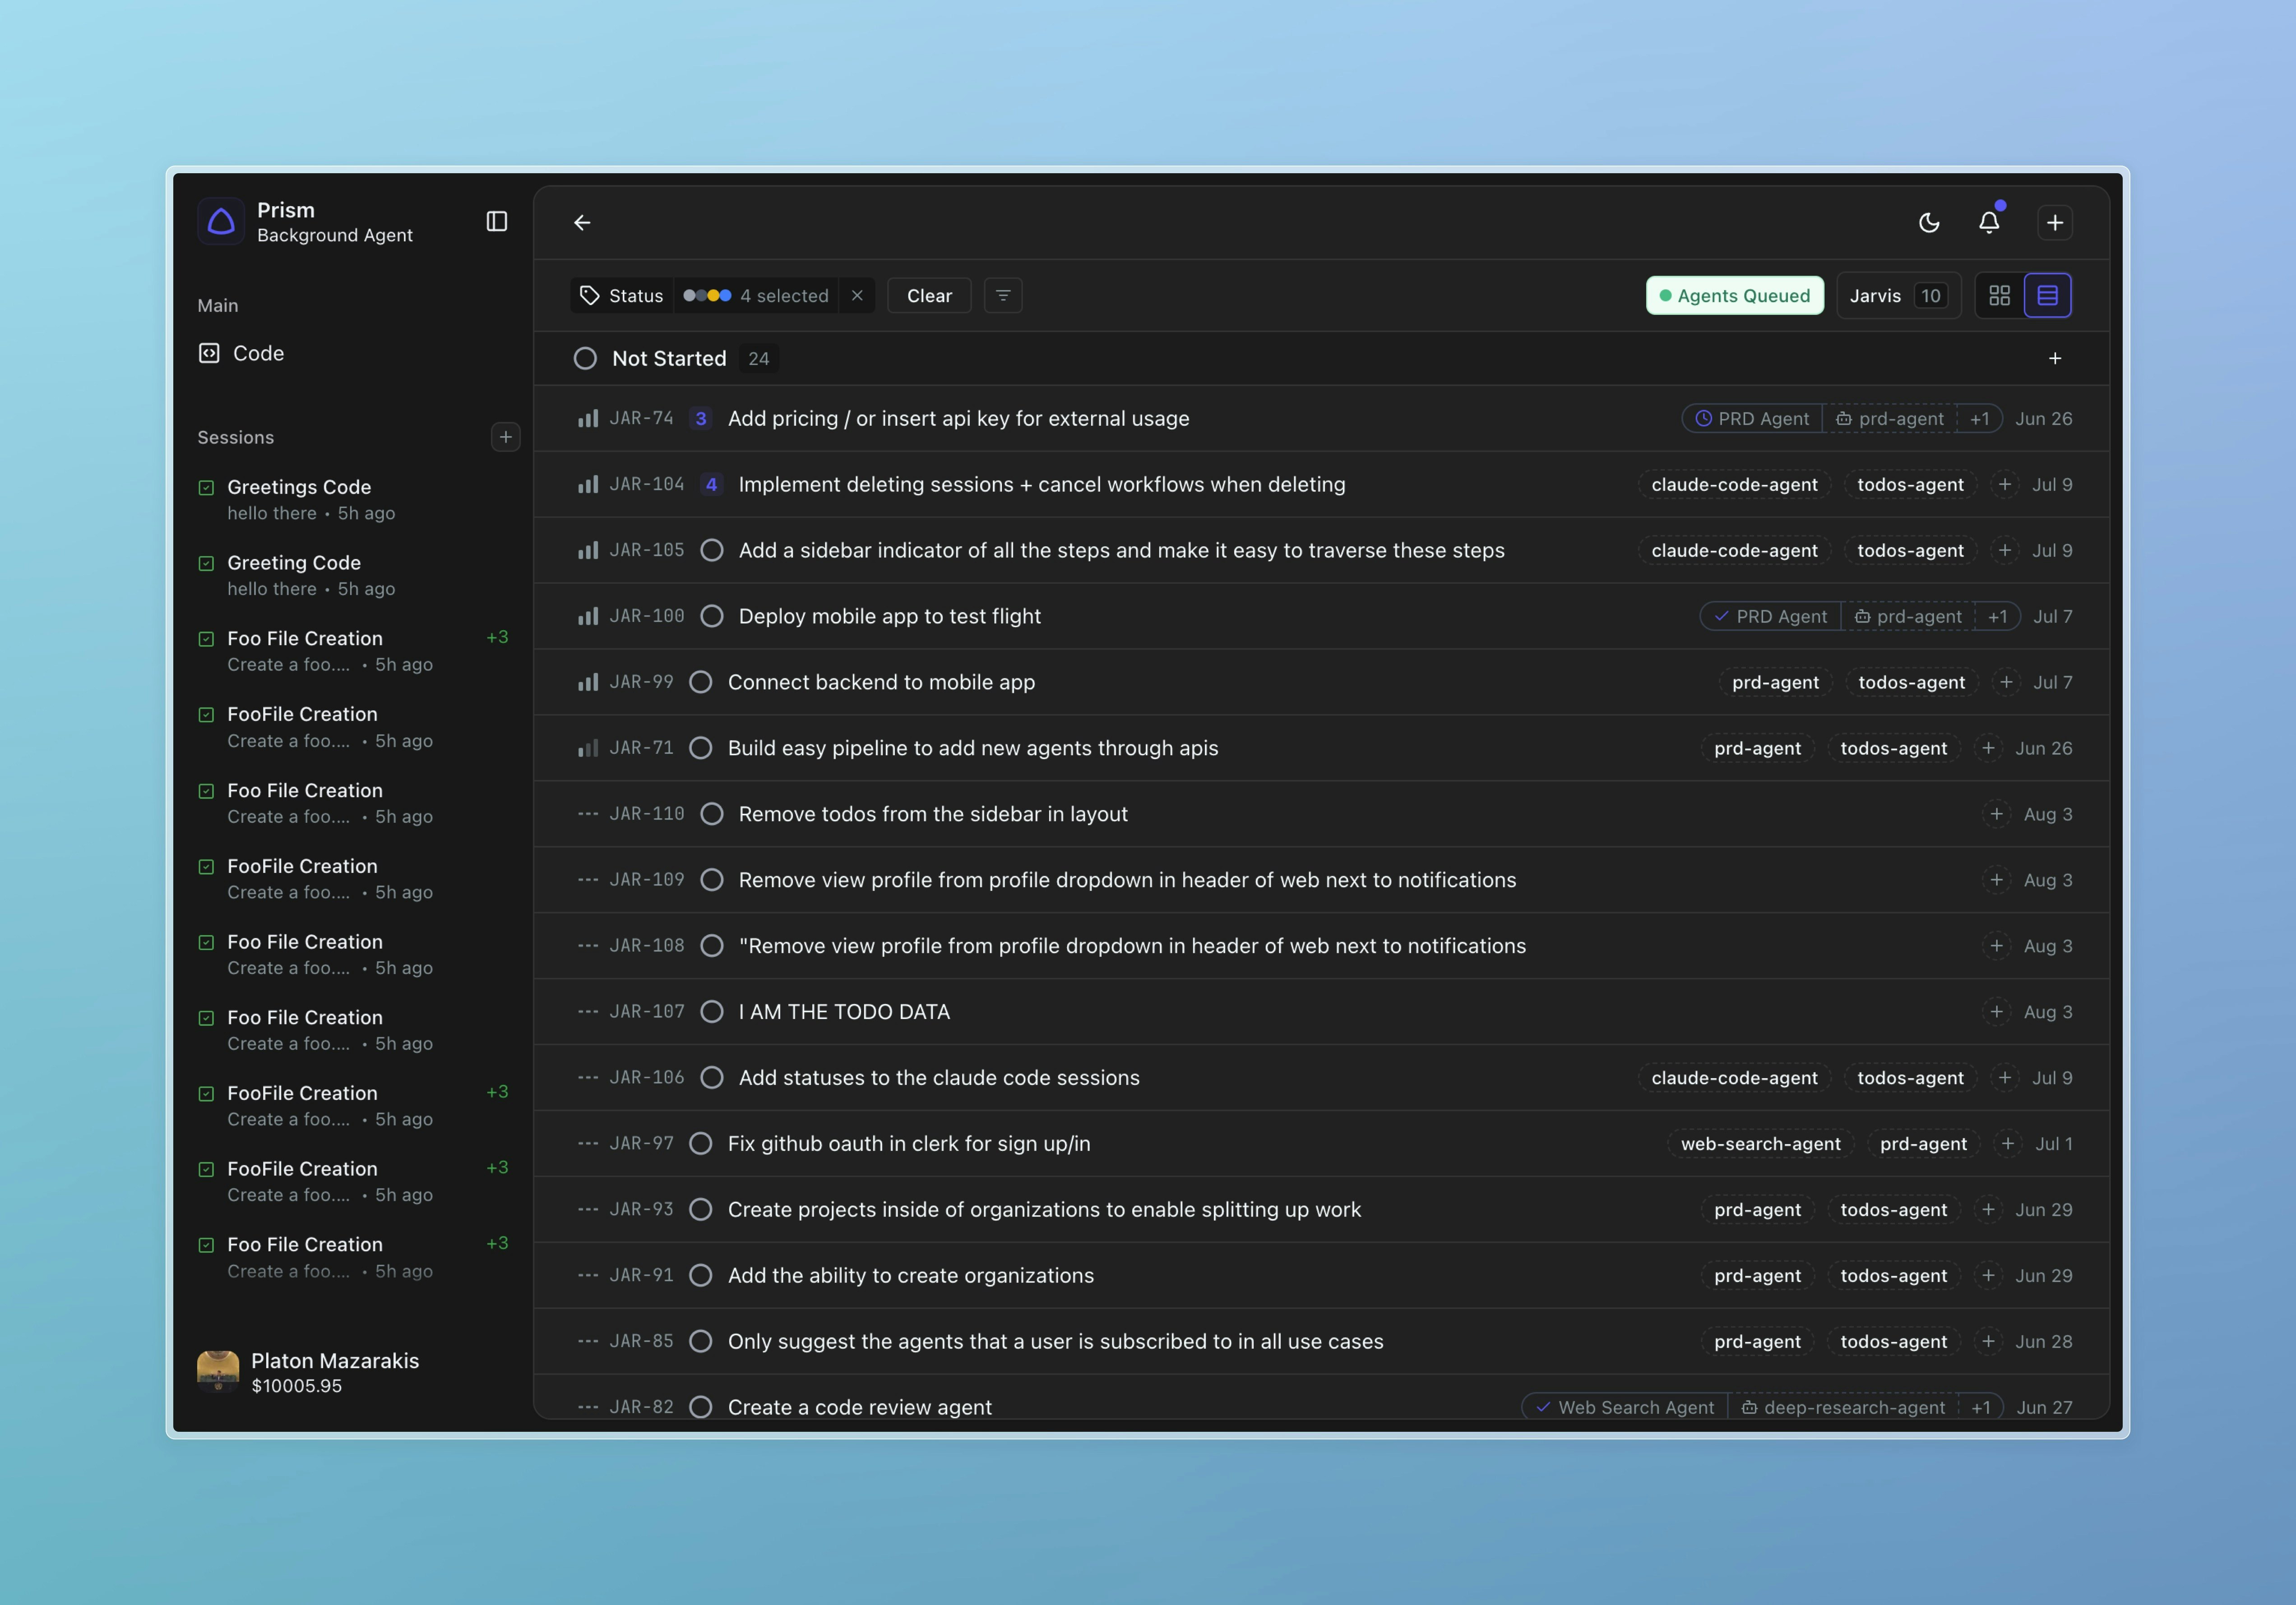Open issue 'Create a code review agent'
Viewport: 2296px width, 1605px height.
[x=860, y=1407]
